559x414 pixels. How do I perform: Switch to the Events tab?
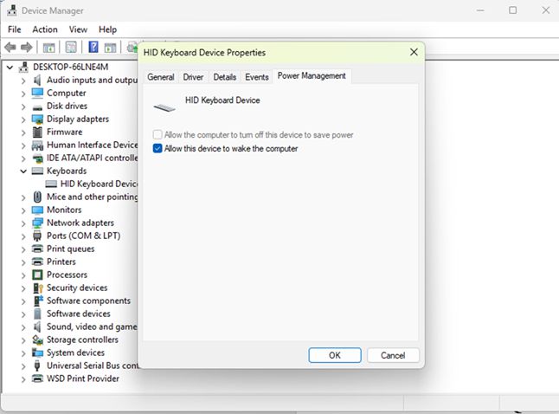(257, 77)
